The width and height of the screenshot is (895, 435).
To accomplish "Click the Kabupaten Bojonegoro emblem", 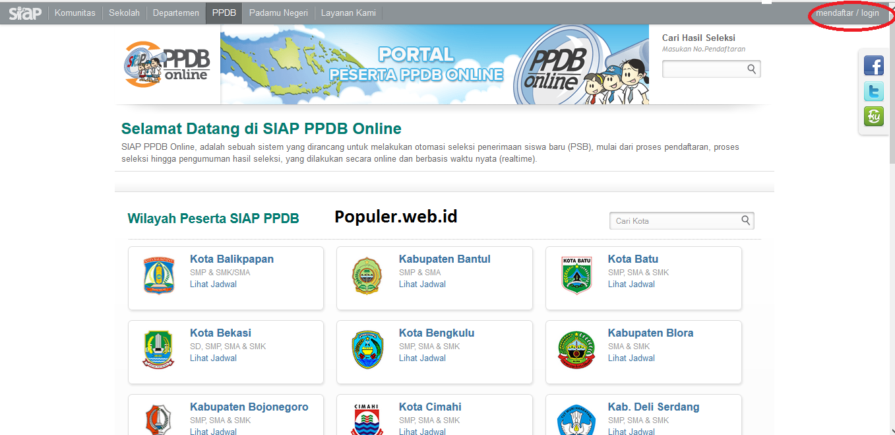I will [x=158, y=419].
